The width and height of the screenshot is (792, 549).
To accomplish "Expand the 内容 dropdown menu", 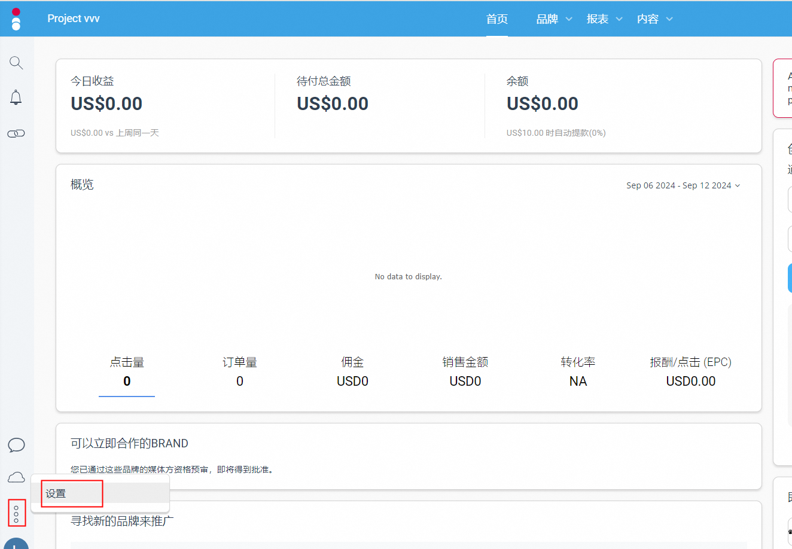I will point(654,19).
